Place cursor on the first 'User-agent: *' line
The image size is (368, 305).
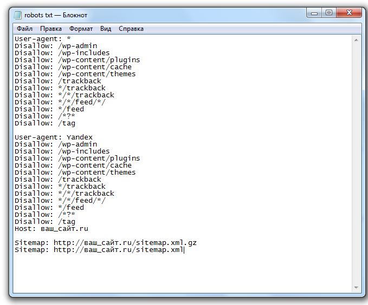pos(43,39)
